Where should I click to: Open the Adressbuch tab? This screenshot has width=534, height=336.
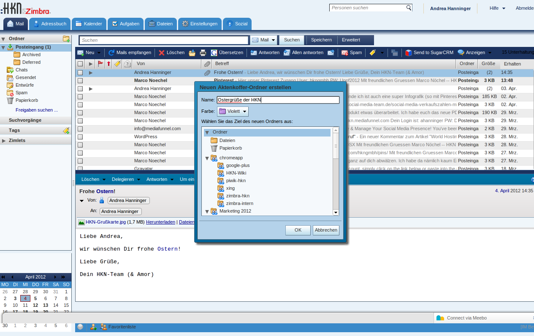(x=49, y=24)
